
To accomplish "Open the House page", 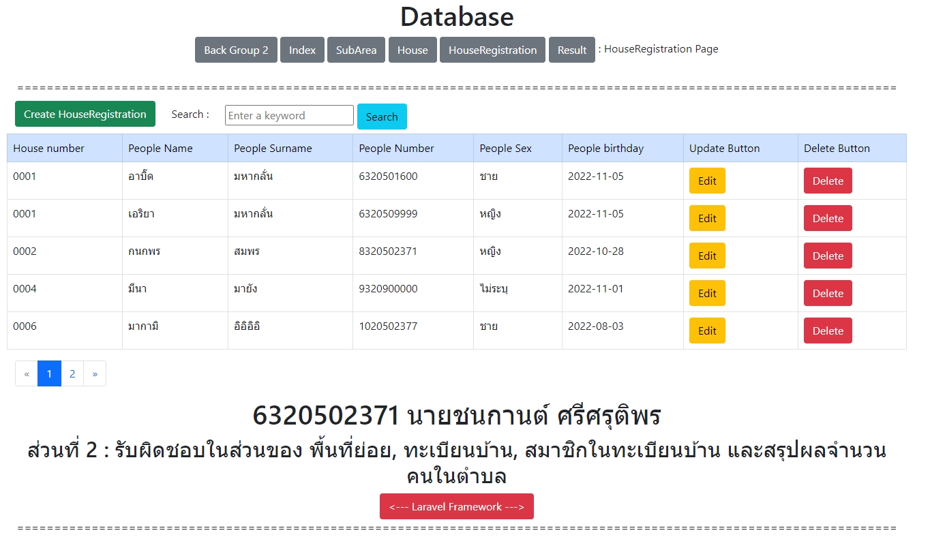I will pos(412,50).
